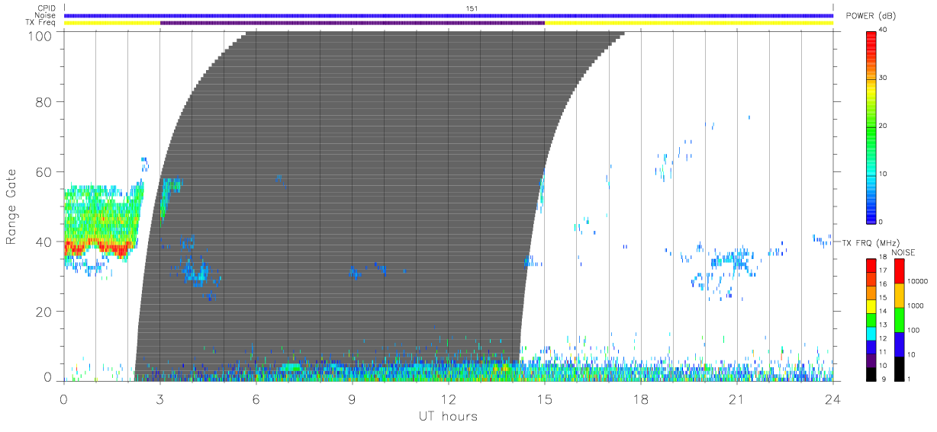The image size is (937, 432).
Task: Click the UT hours axis title
Action: [x=448, y=417]
